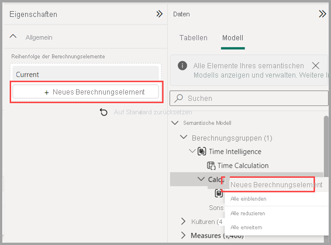Click the Neues Berechnungselement button in Eigenschaften
The height and width of the screenshot is (245, 331).
tap(85, 92)
